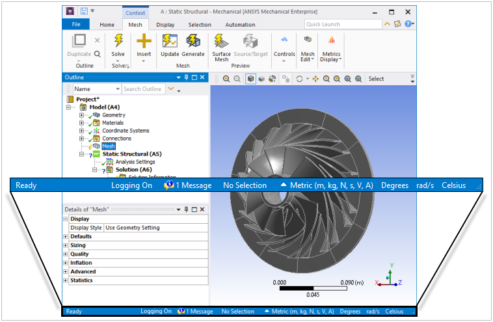The height and width of the screenshot is (322, 493).
Task: Click the Solve lightning icon
Action: (118, 41)
